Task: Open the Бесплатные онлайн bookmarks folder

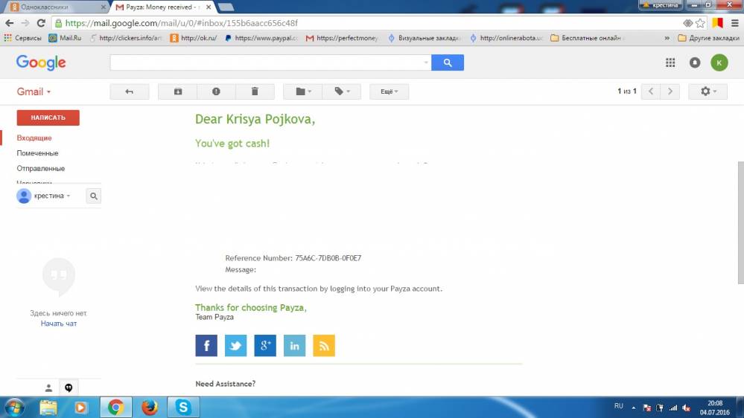Action: click(588, 38)
